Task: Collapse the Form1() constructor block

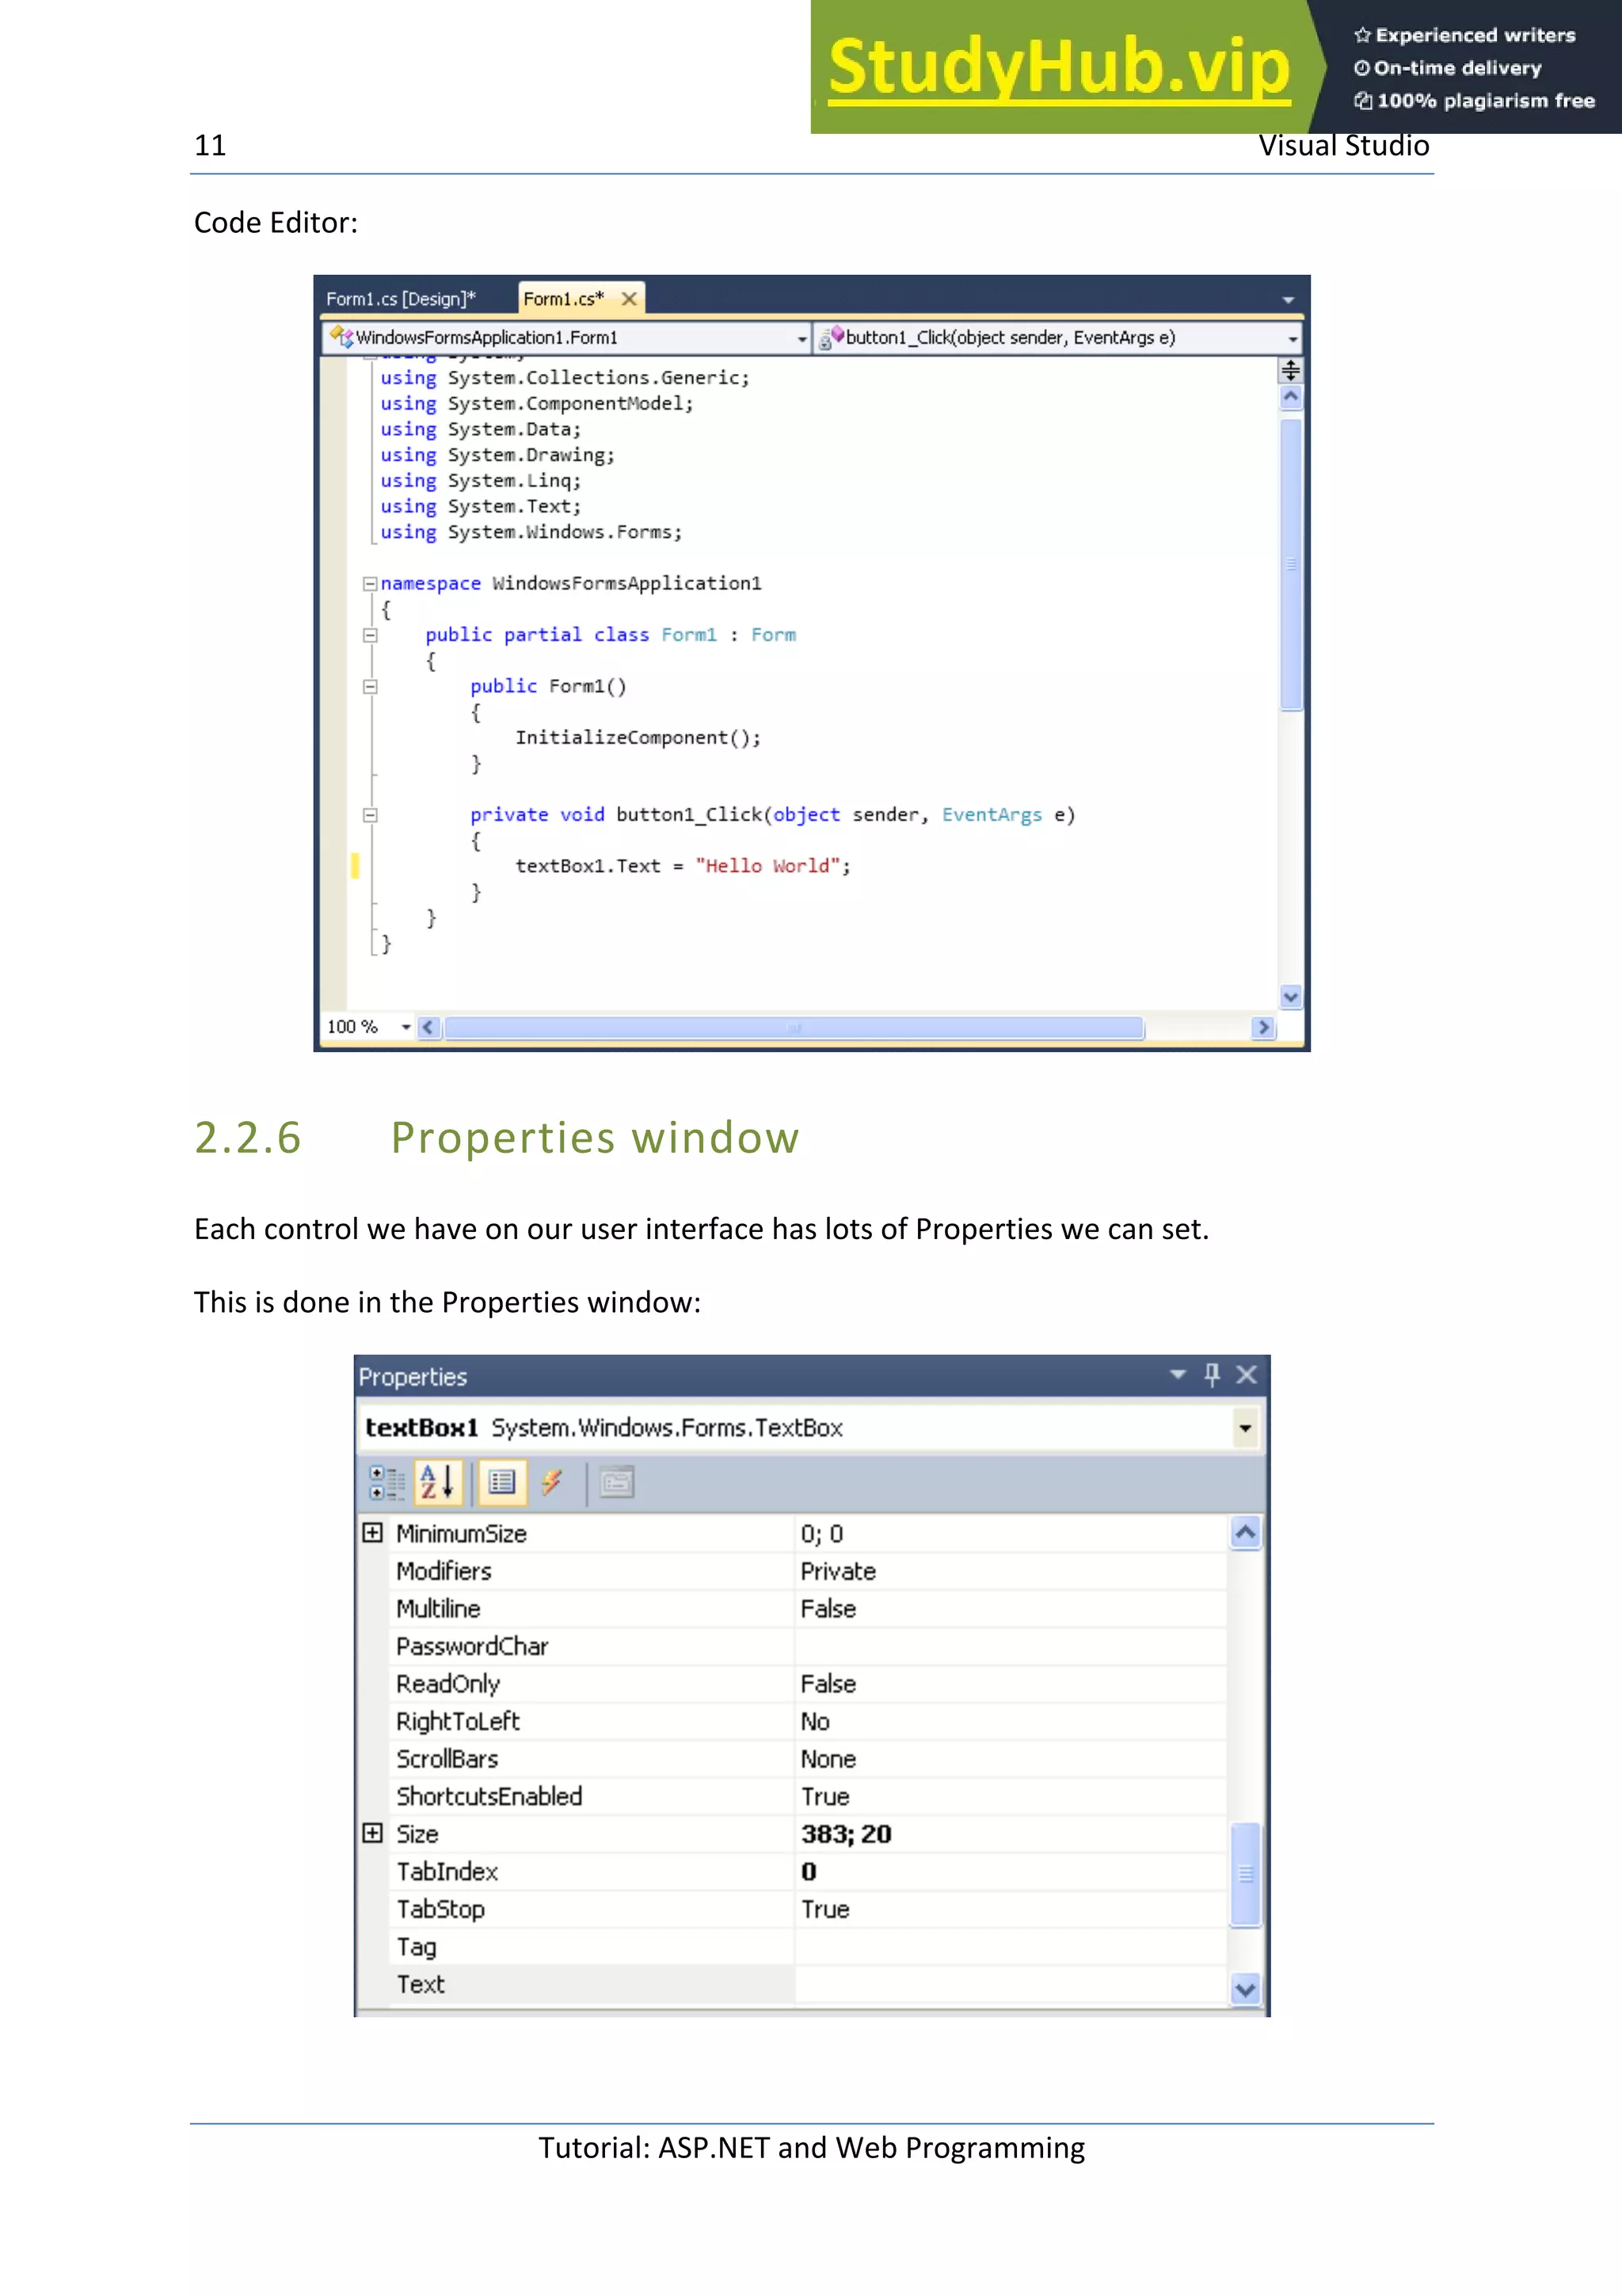Action: [x=370, y=686]
